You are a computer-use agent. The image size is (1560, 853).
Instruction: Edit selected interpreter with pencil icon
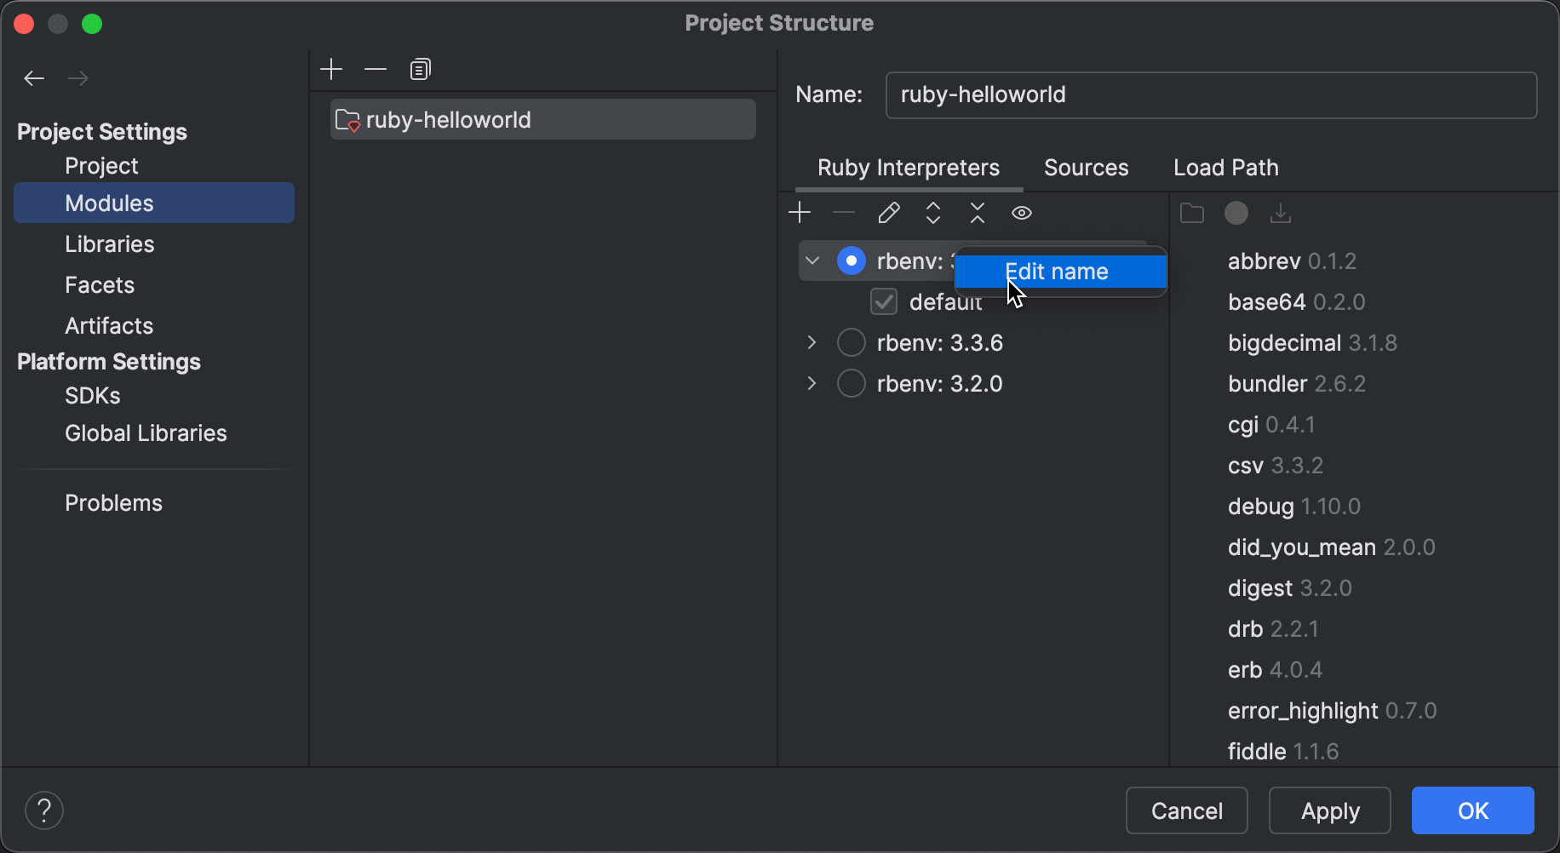[x=888, y=212]
